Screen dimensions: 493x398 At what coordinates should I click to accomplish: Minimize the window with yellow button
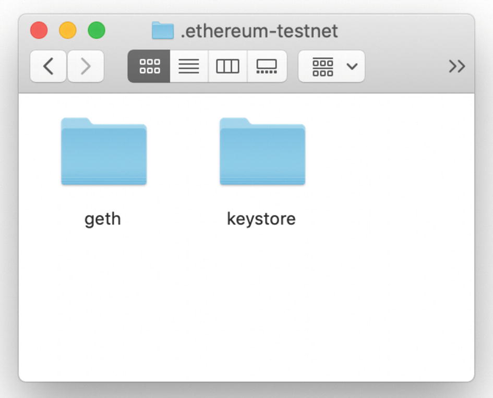(x=68, y=30)
